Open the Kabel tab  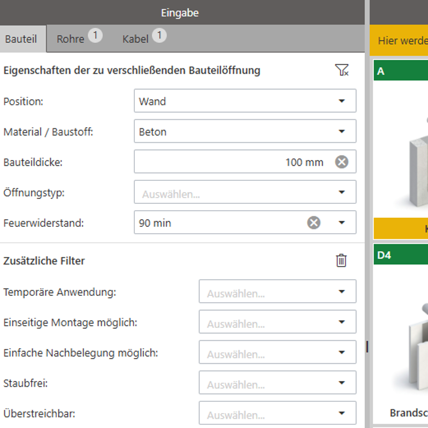click(135, 39)
